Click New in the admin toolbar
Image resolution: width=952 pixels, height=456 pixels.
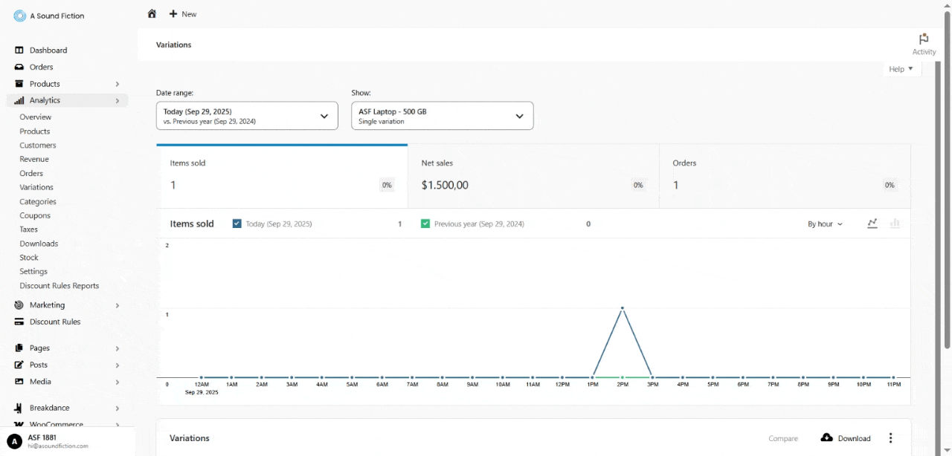click(x=183, y=13)
